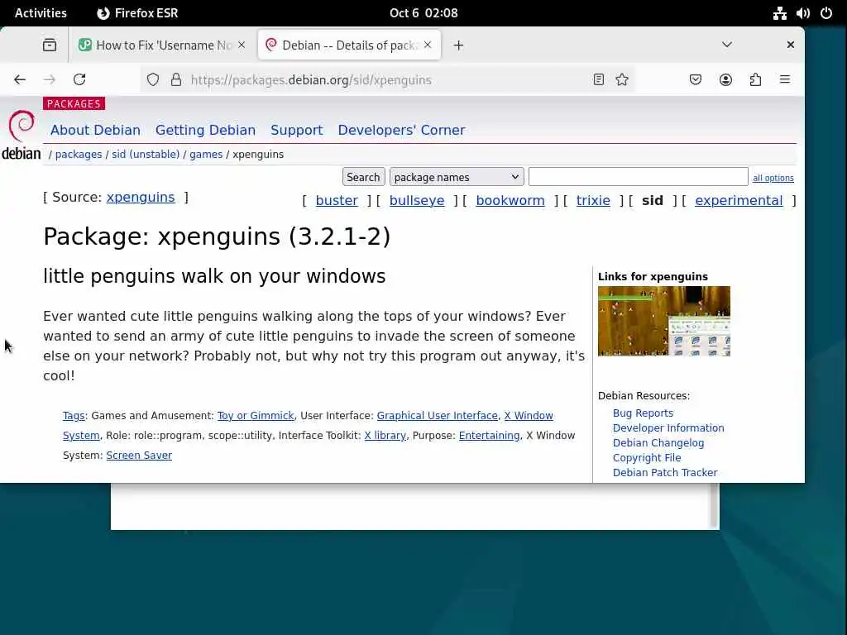The image size is (847, 635).
Task: Open Debian Patch Tracker link
Action: (665, 473)
